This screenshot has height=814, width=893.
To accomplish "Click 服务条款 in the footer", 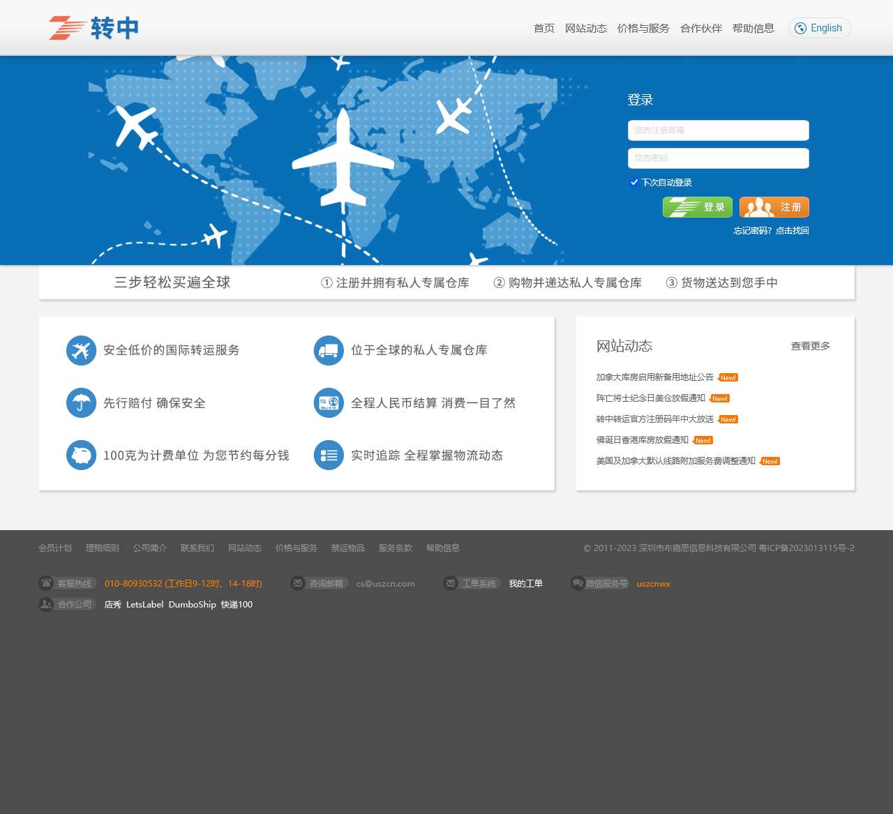I will pos(396,548).
